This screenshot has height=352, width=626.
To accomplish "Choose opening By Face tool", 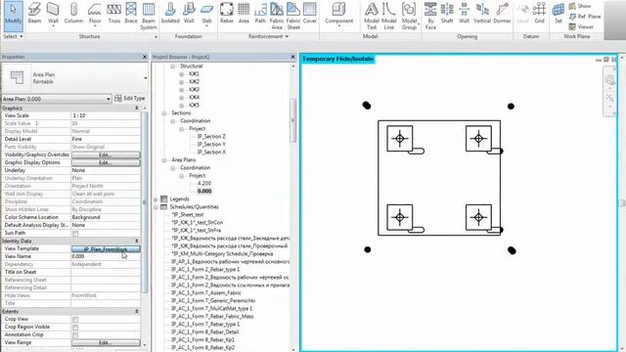I will 430,17.
